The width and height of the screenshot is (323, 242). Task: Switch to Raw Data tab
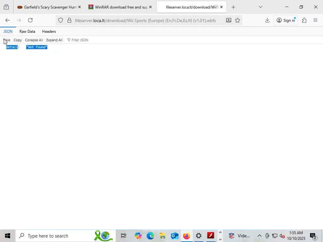tap(27, 32)
